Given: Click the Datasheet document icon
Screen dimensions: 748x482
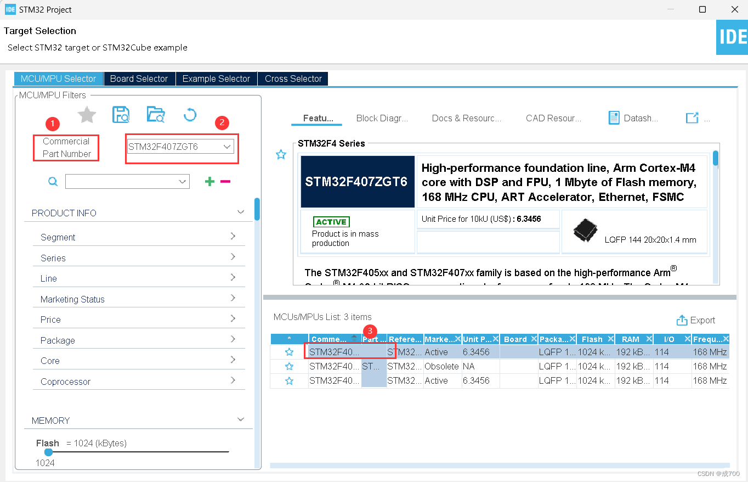Looking at the screenshot, I should coord(614,117).
